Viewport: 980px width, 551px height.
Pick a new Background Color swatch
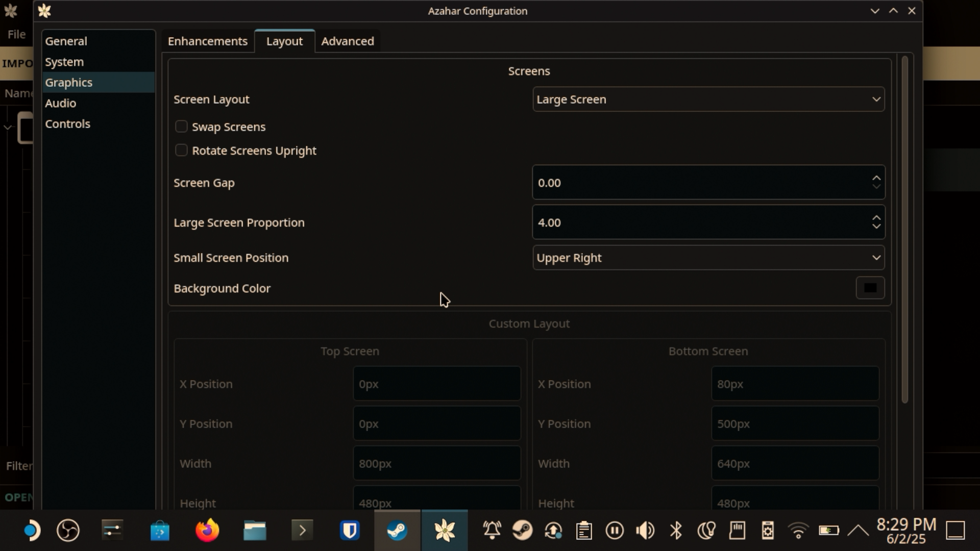[x=870, y=288]
